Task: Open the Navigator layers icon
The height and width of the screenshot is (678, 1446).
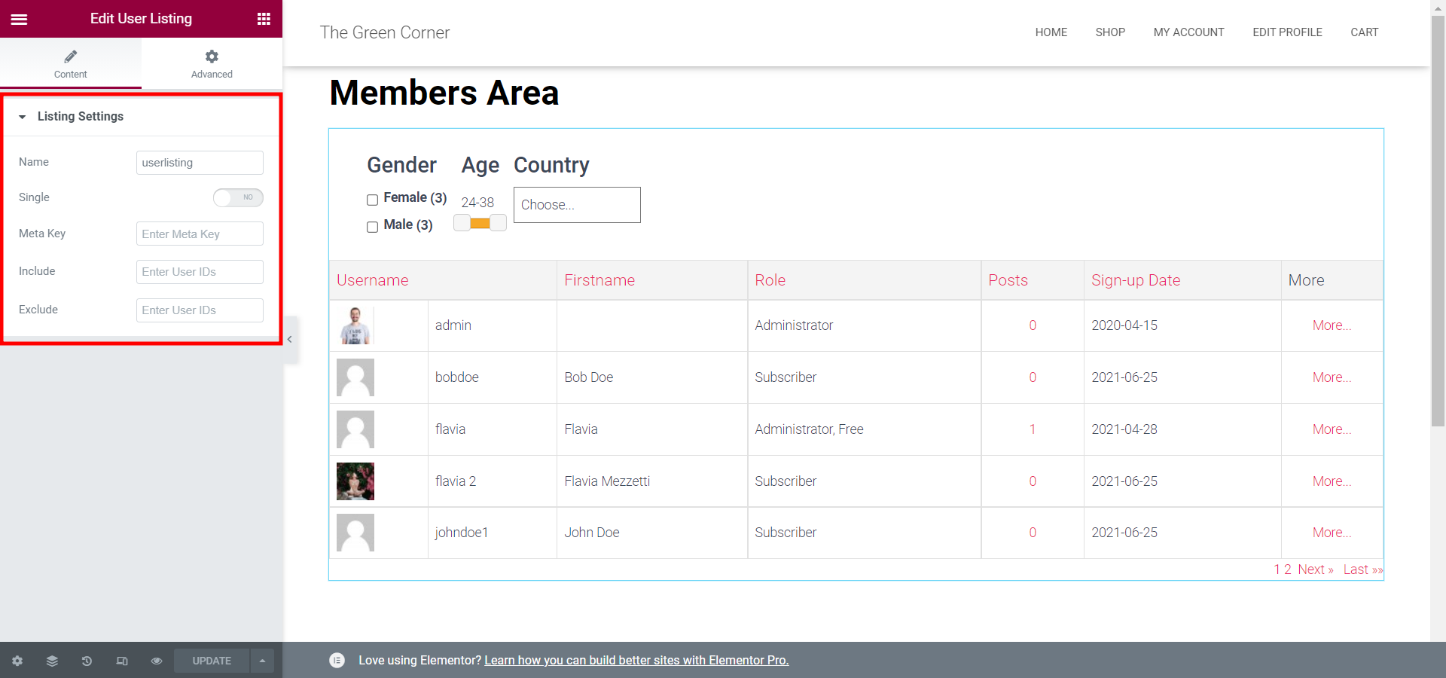Action: tap(51, 661)
